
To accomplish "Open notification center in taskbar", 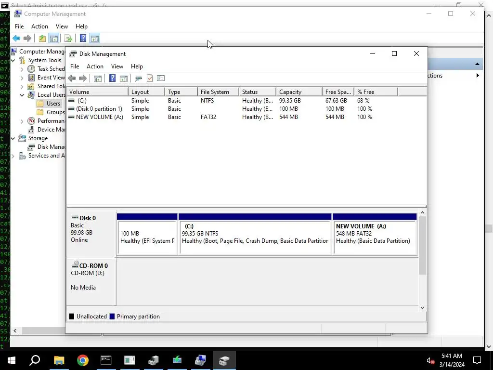I will click(477, 360).
